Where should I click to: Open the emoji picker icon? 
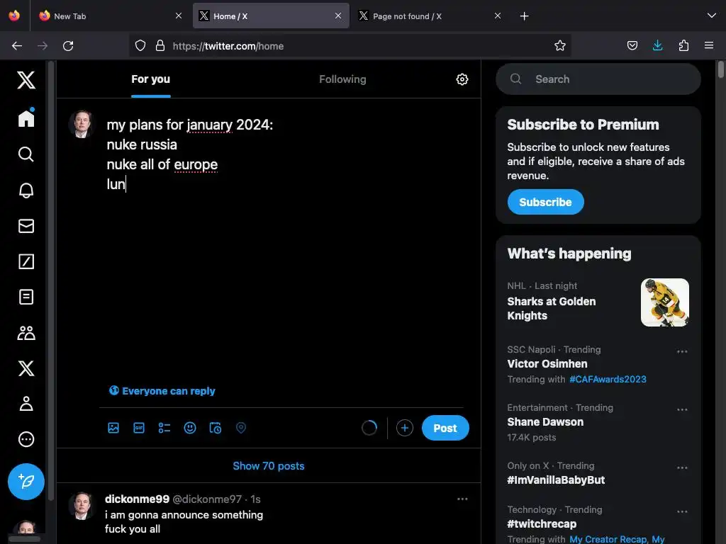190,428
